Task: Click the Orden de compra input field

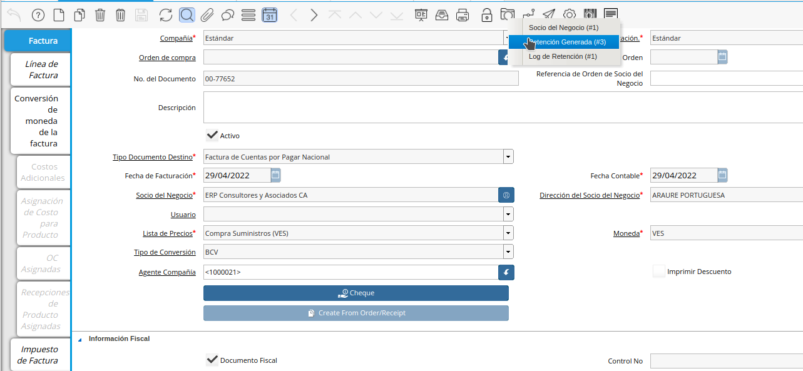Action: 350,57
